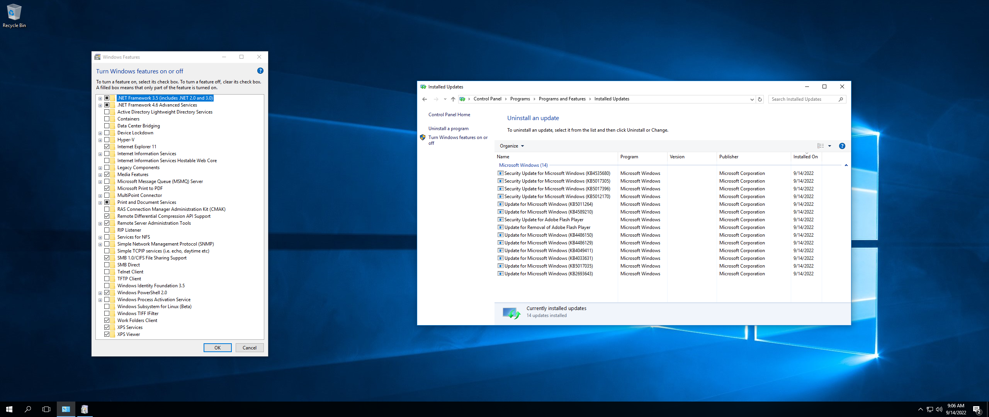Refresh the Installed Updates address bar
Image resolution: width=989 pixels, height=417 pixels.
pyautogui.click(x=760, y=99)
